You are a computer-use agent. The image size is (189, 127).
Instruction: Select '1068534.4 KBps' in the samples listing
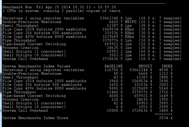pos(118,29)
